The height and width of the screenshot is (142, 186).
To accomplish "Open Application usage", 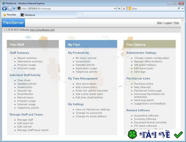I will 86,68.
